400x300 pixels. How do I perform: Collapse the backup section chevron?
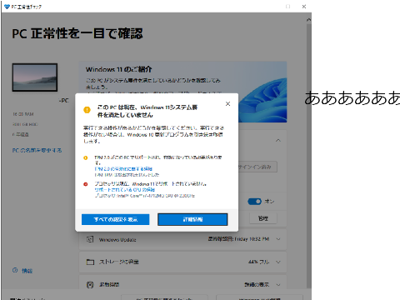[x=278, y=141]
